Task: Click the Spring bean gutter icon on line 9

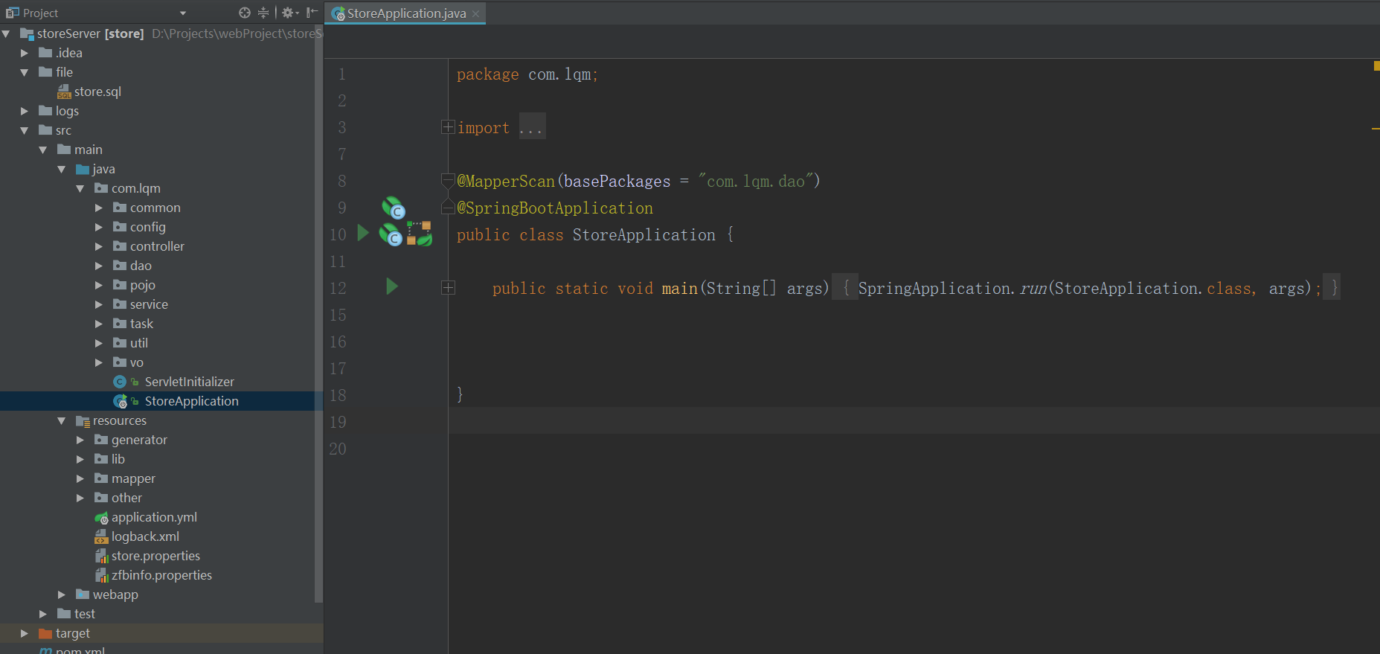Action: coord(393,208)
